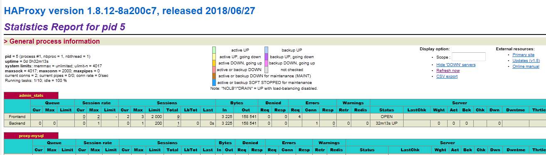The width and height of the screenshot is (546, 155).
Task: Click the Backend row label in admin_stats
Action: click(17, 123)
